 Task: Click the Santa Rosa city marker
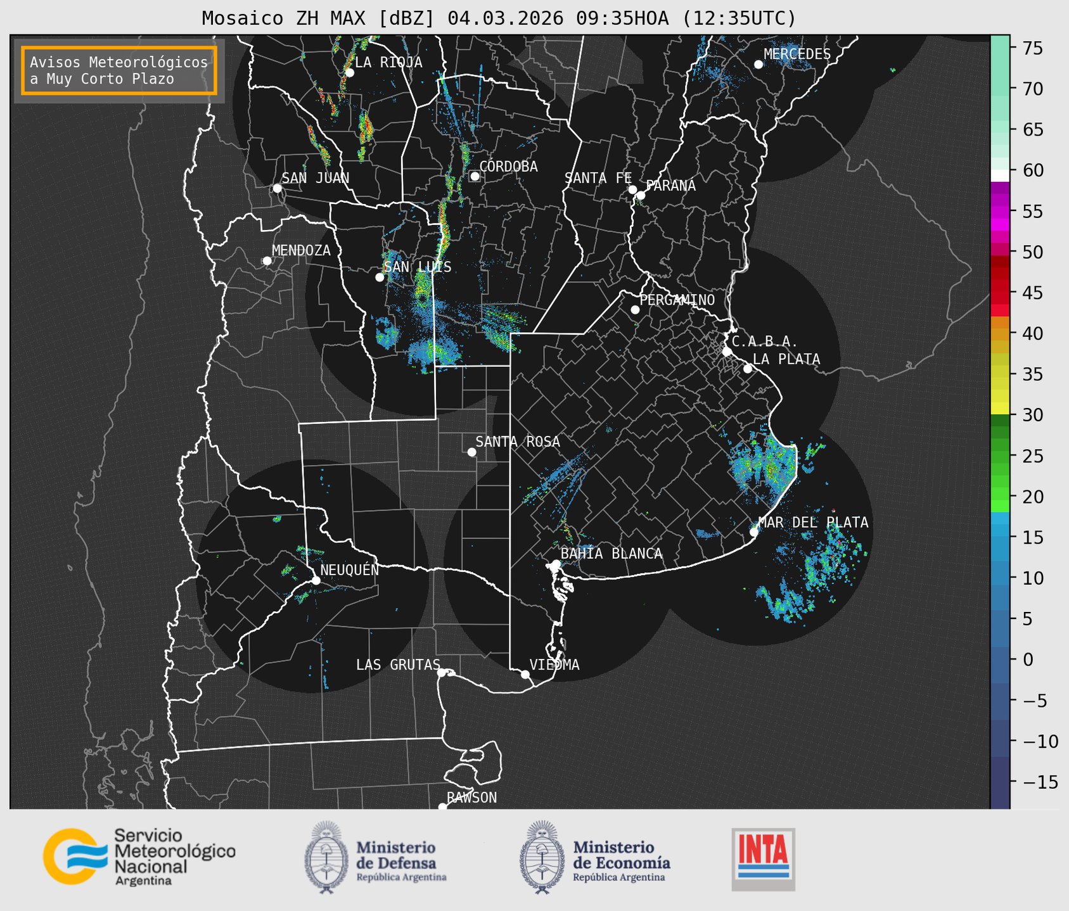471,452
